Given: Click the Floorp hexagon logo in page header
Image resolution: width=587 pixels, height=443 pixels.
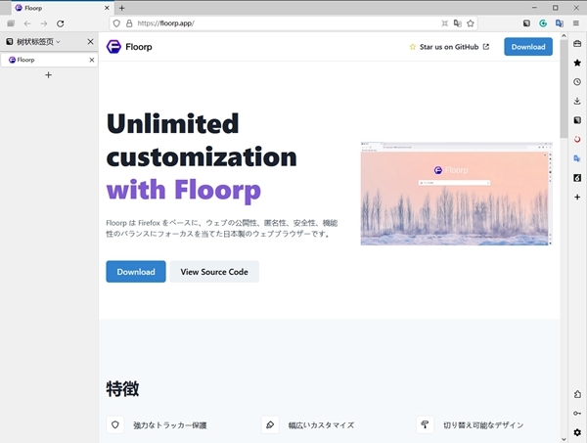Looking at the screenshot, I should 113,47.
